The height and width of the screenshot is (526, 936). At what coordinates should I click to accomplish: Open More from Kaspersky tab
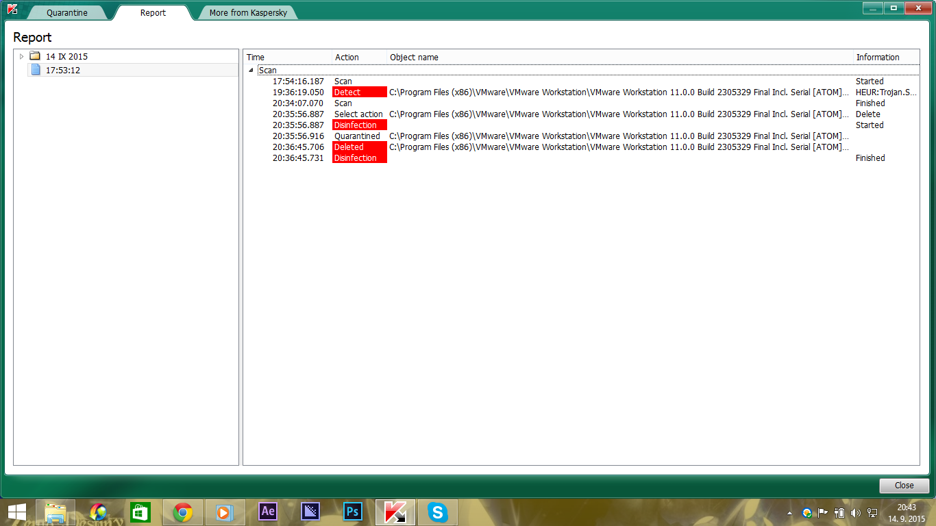248,12
